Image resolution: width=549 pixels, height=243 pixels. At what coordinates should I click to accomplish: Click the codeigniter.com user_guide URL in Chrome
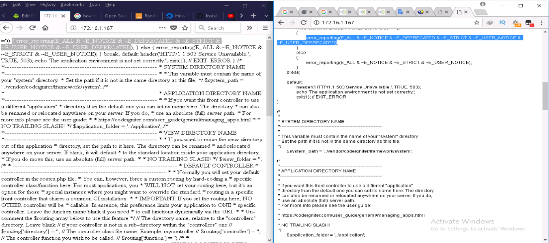click(x=353, y=215)
